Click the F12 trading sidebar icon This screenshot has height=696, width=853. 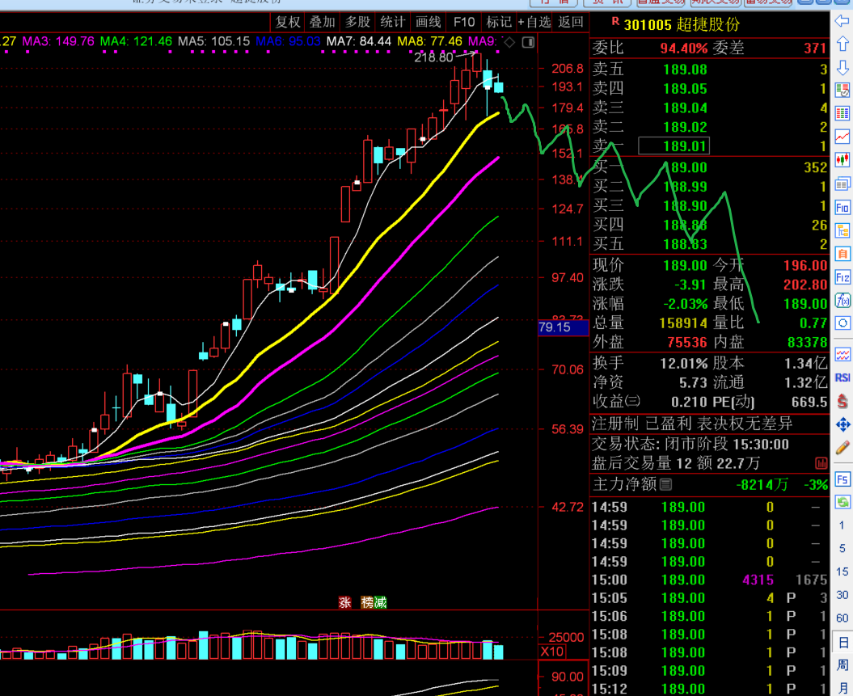(842, 278)
